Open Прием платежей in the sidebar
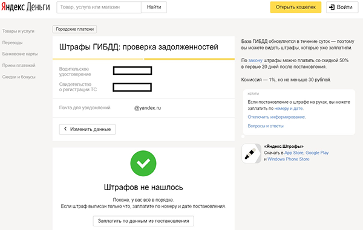 click(19, 65)
